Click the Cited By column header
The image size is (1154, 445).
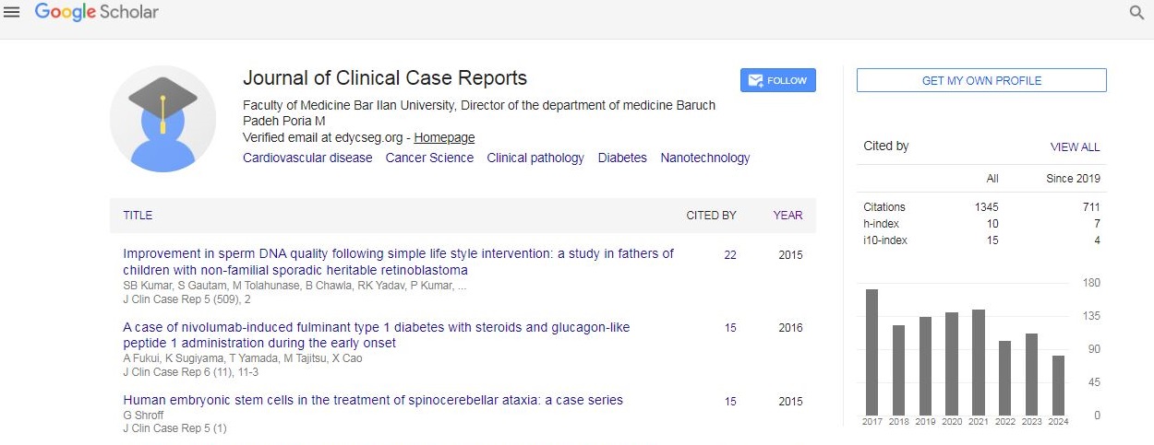tap(711, 216)
